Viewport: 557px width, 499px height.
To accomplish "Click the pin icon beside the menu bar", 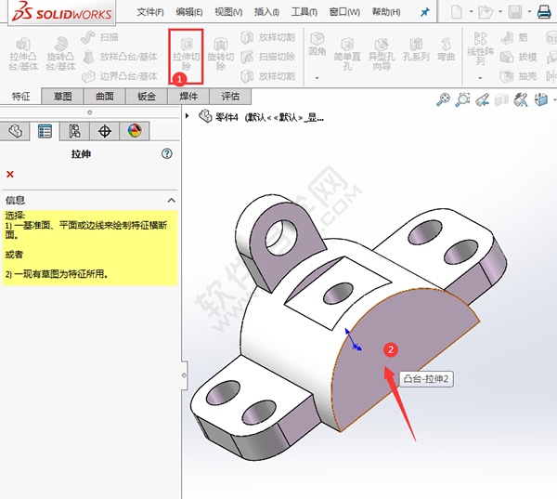I will tap(425, 12).
